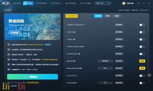Open the 首页 home icon in the top navigation
This screenshot has height=91, width=153.
[x=15, y=3]
